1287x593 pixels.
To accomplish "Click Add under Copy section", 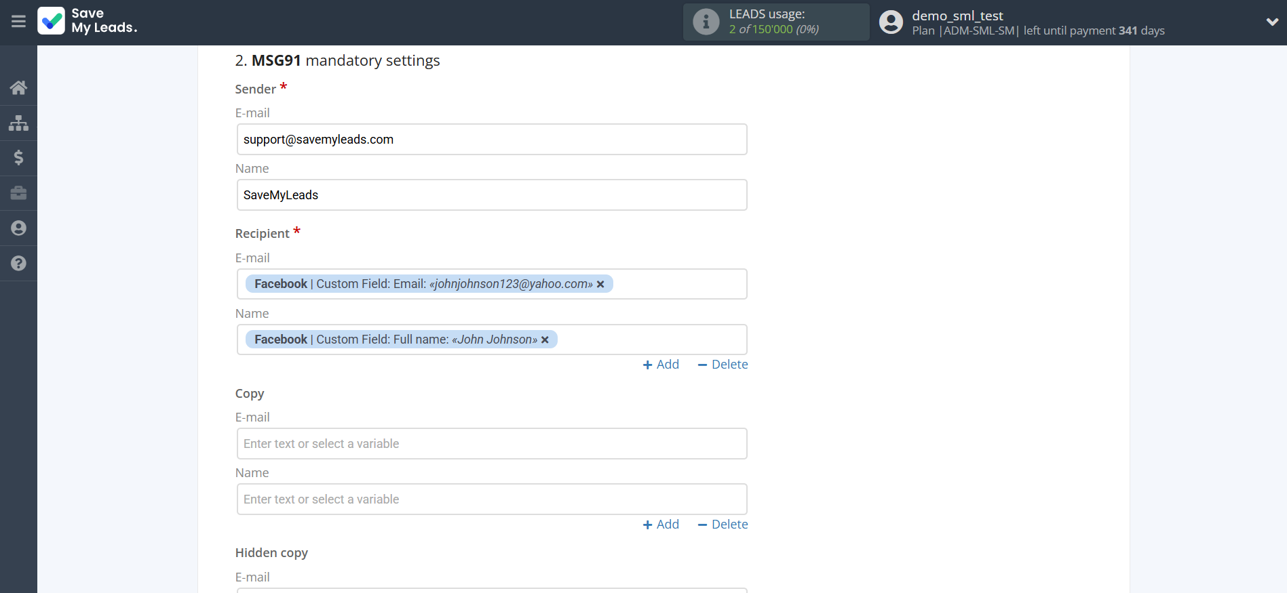I will click(x=661, y=525).
